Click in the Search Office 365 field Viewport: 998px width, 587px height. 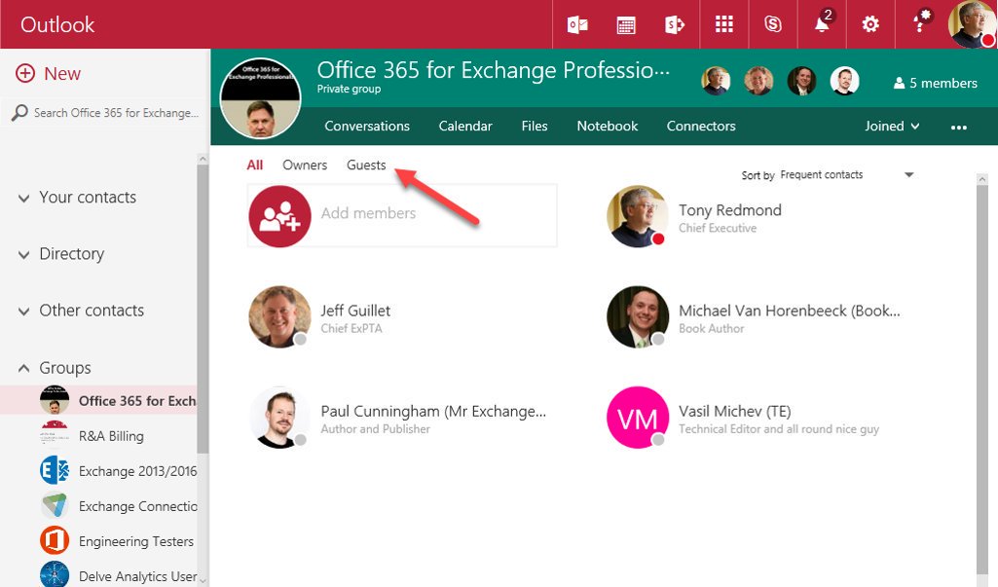(116, 113)
